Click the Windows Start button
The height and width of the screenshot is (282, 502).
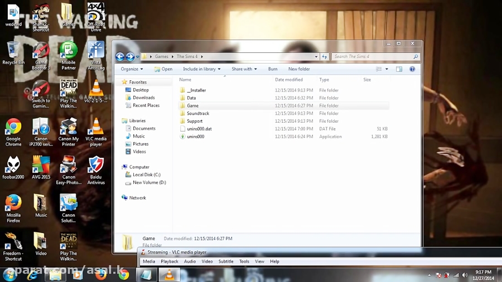point(9,275)
